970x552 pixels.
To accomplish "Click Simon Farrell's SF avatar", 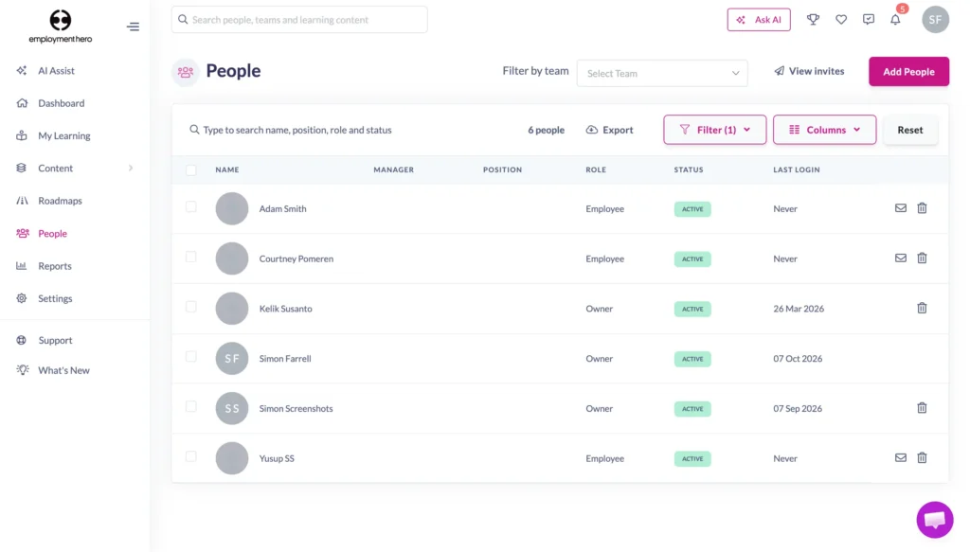I will click(232, 359).
